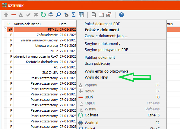
Task: Click the document page icon in toolbar
Action: 93,15
